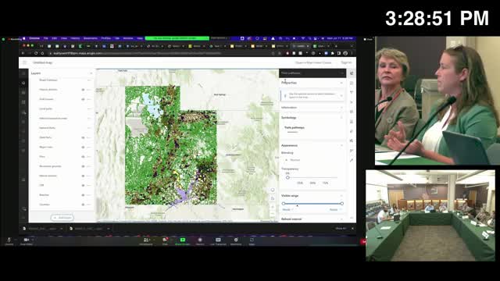Viewport: 500px width, 281px height.
Task: Click the map zoom in plus button
Action: pos(273,207)
